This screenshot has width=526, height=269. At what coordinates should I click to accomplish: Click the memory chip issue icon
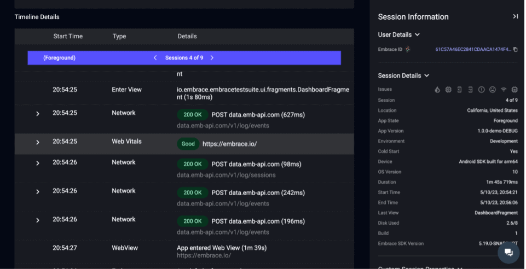[x=515, y=90]
